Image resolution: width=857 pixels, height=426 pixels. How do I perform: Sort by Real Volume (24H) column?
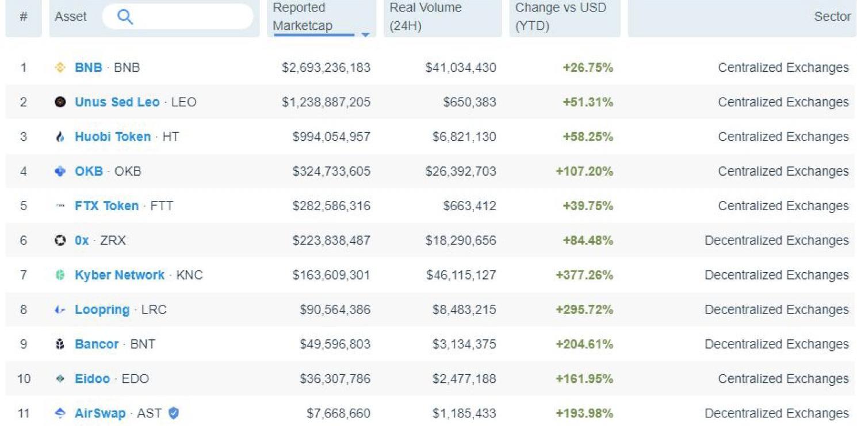pos(426,17)
